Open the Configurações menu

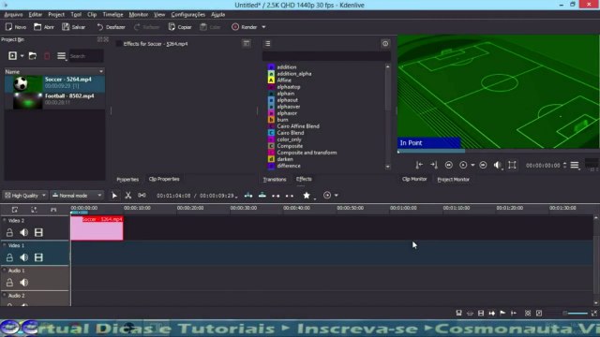187,15
